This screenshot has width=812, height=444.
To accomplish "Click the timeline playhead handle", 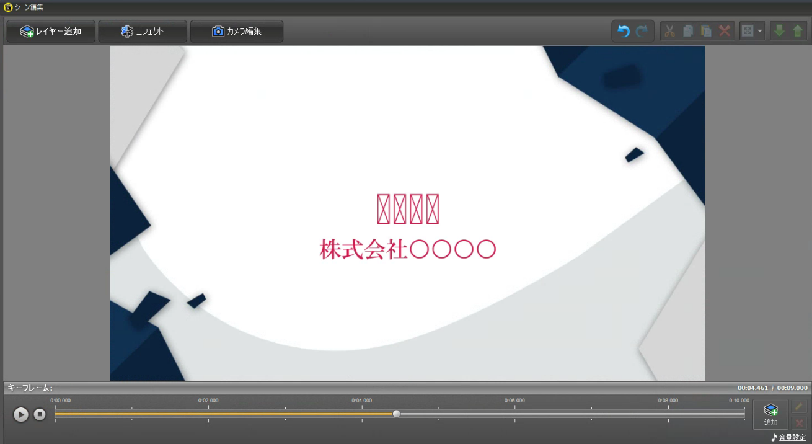I will [397, 414].
